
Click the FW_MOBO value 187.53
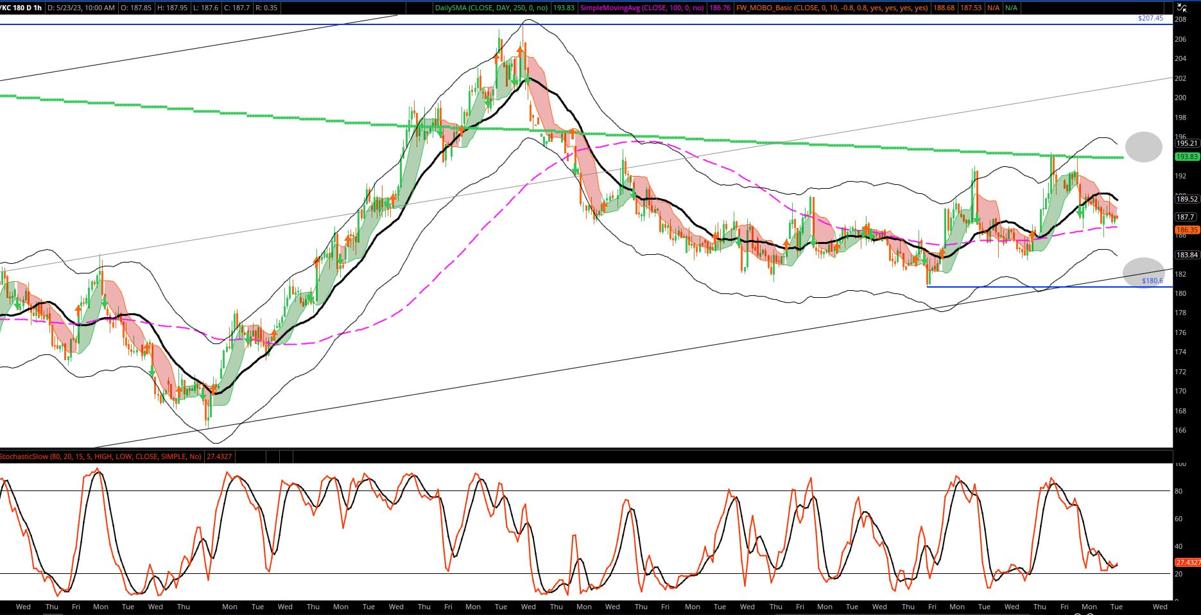[971, 8]
